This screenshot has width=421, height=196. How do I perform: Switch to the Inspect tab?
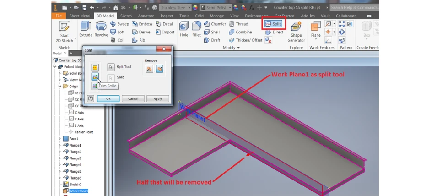[x=167, y=16]
